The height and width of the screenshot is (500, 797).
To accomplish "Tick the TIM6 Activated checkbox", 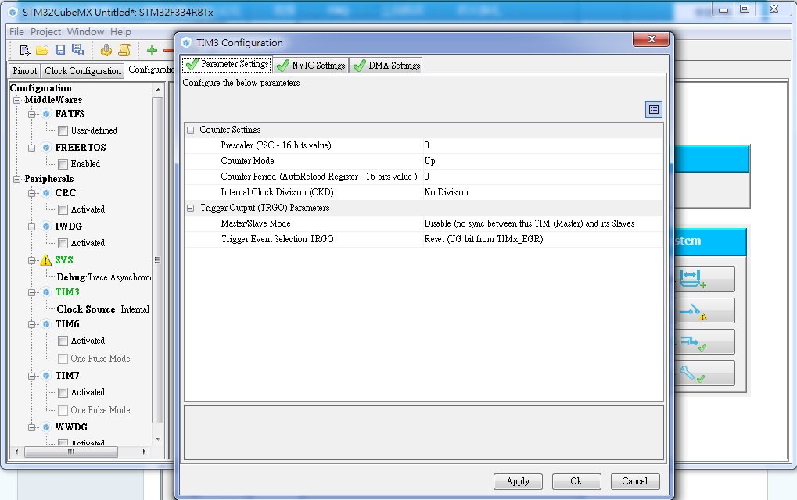I will (63, 341).
